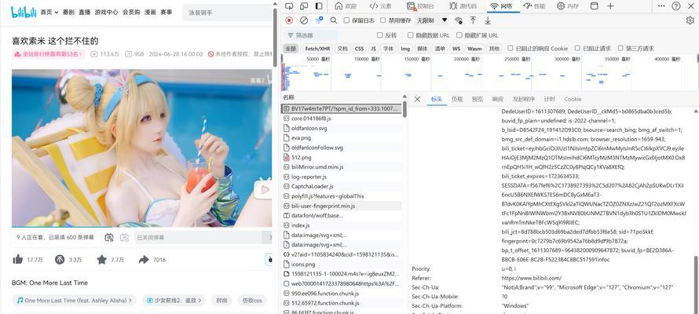
Task: Click the 时尚 tag
Action: pyautogui.click(x=221, y=301)
